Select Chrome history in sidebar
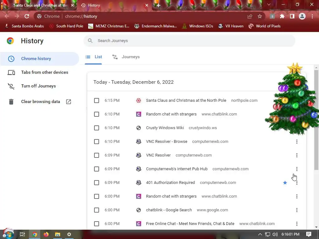This screenshot has width=319, height=239. click(x=40, y=59)
